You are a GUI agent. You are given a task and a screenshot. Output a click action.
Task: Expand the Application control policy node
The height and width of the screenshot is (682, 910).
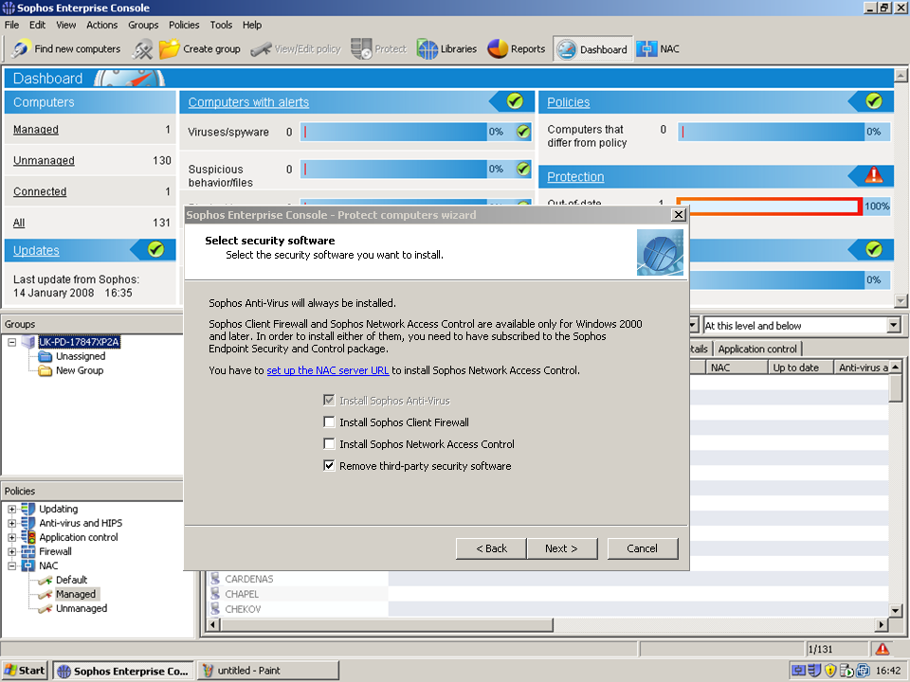pos(11,537)
